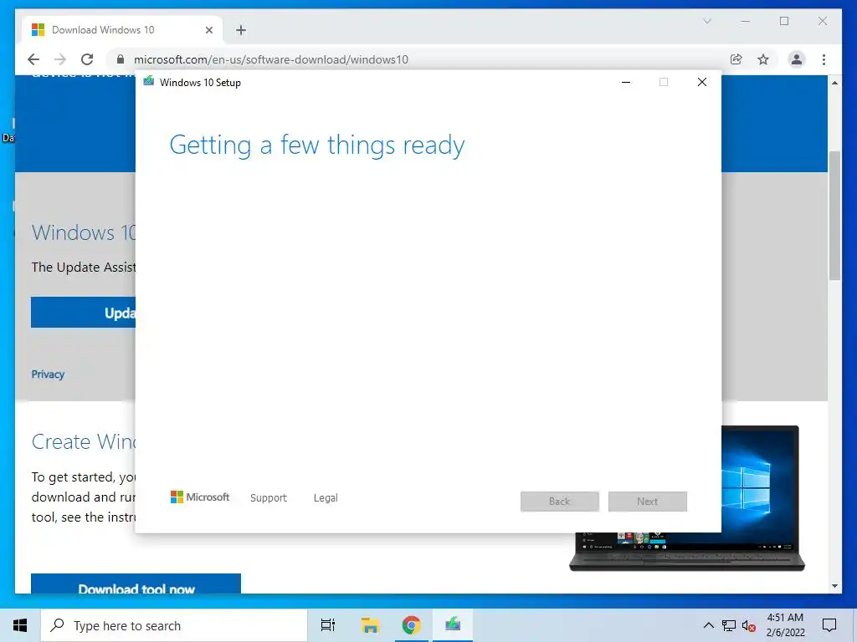Screen dimensions: 857x642
Task: Show hidden system tray icons
Action: (x=708, y=625)
